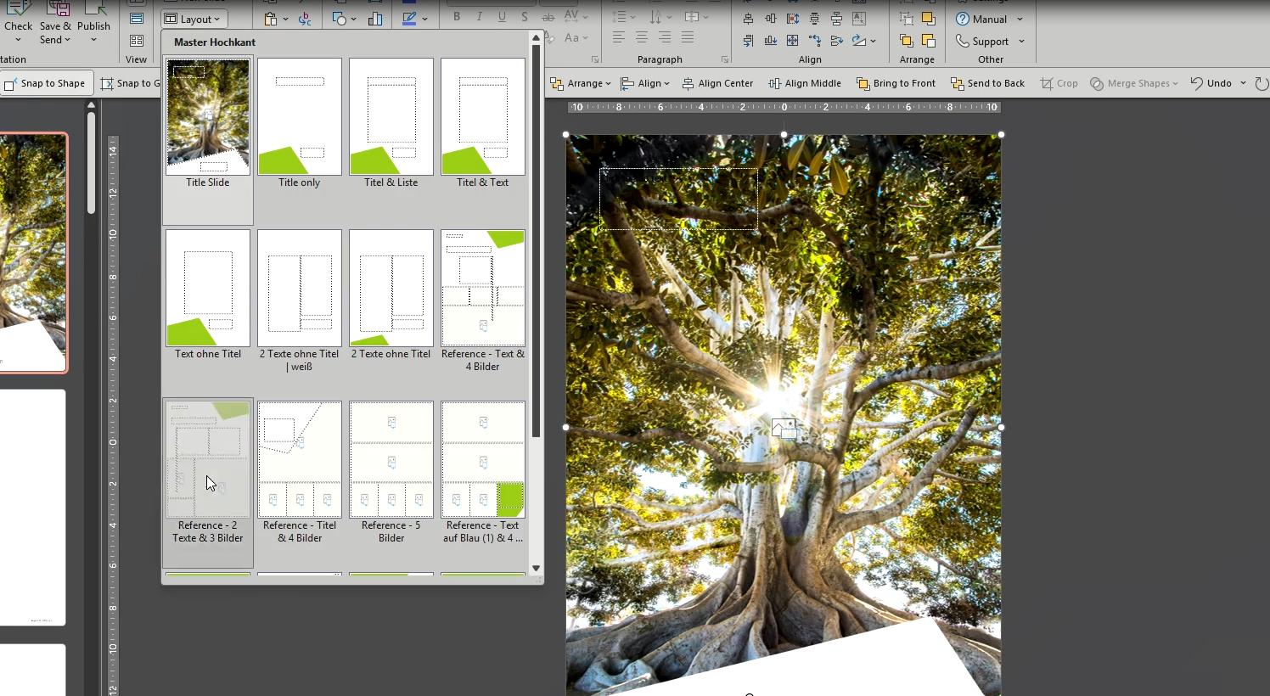Click the rotate objects icon in Align group

(x=859, y=41)
